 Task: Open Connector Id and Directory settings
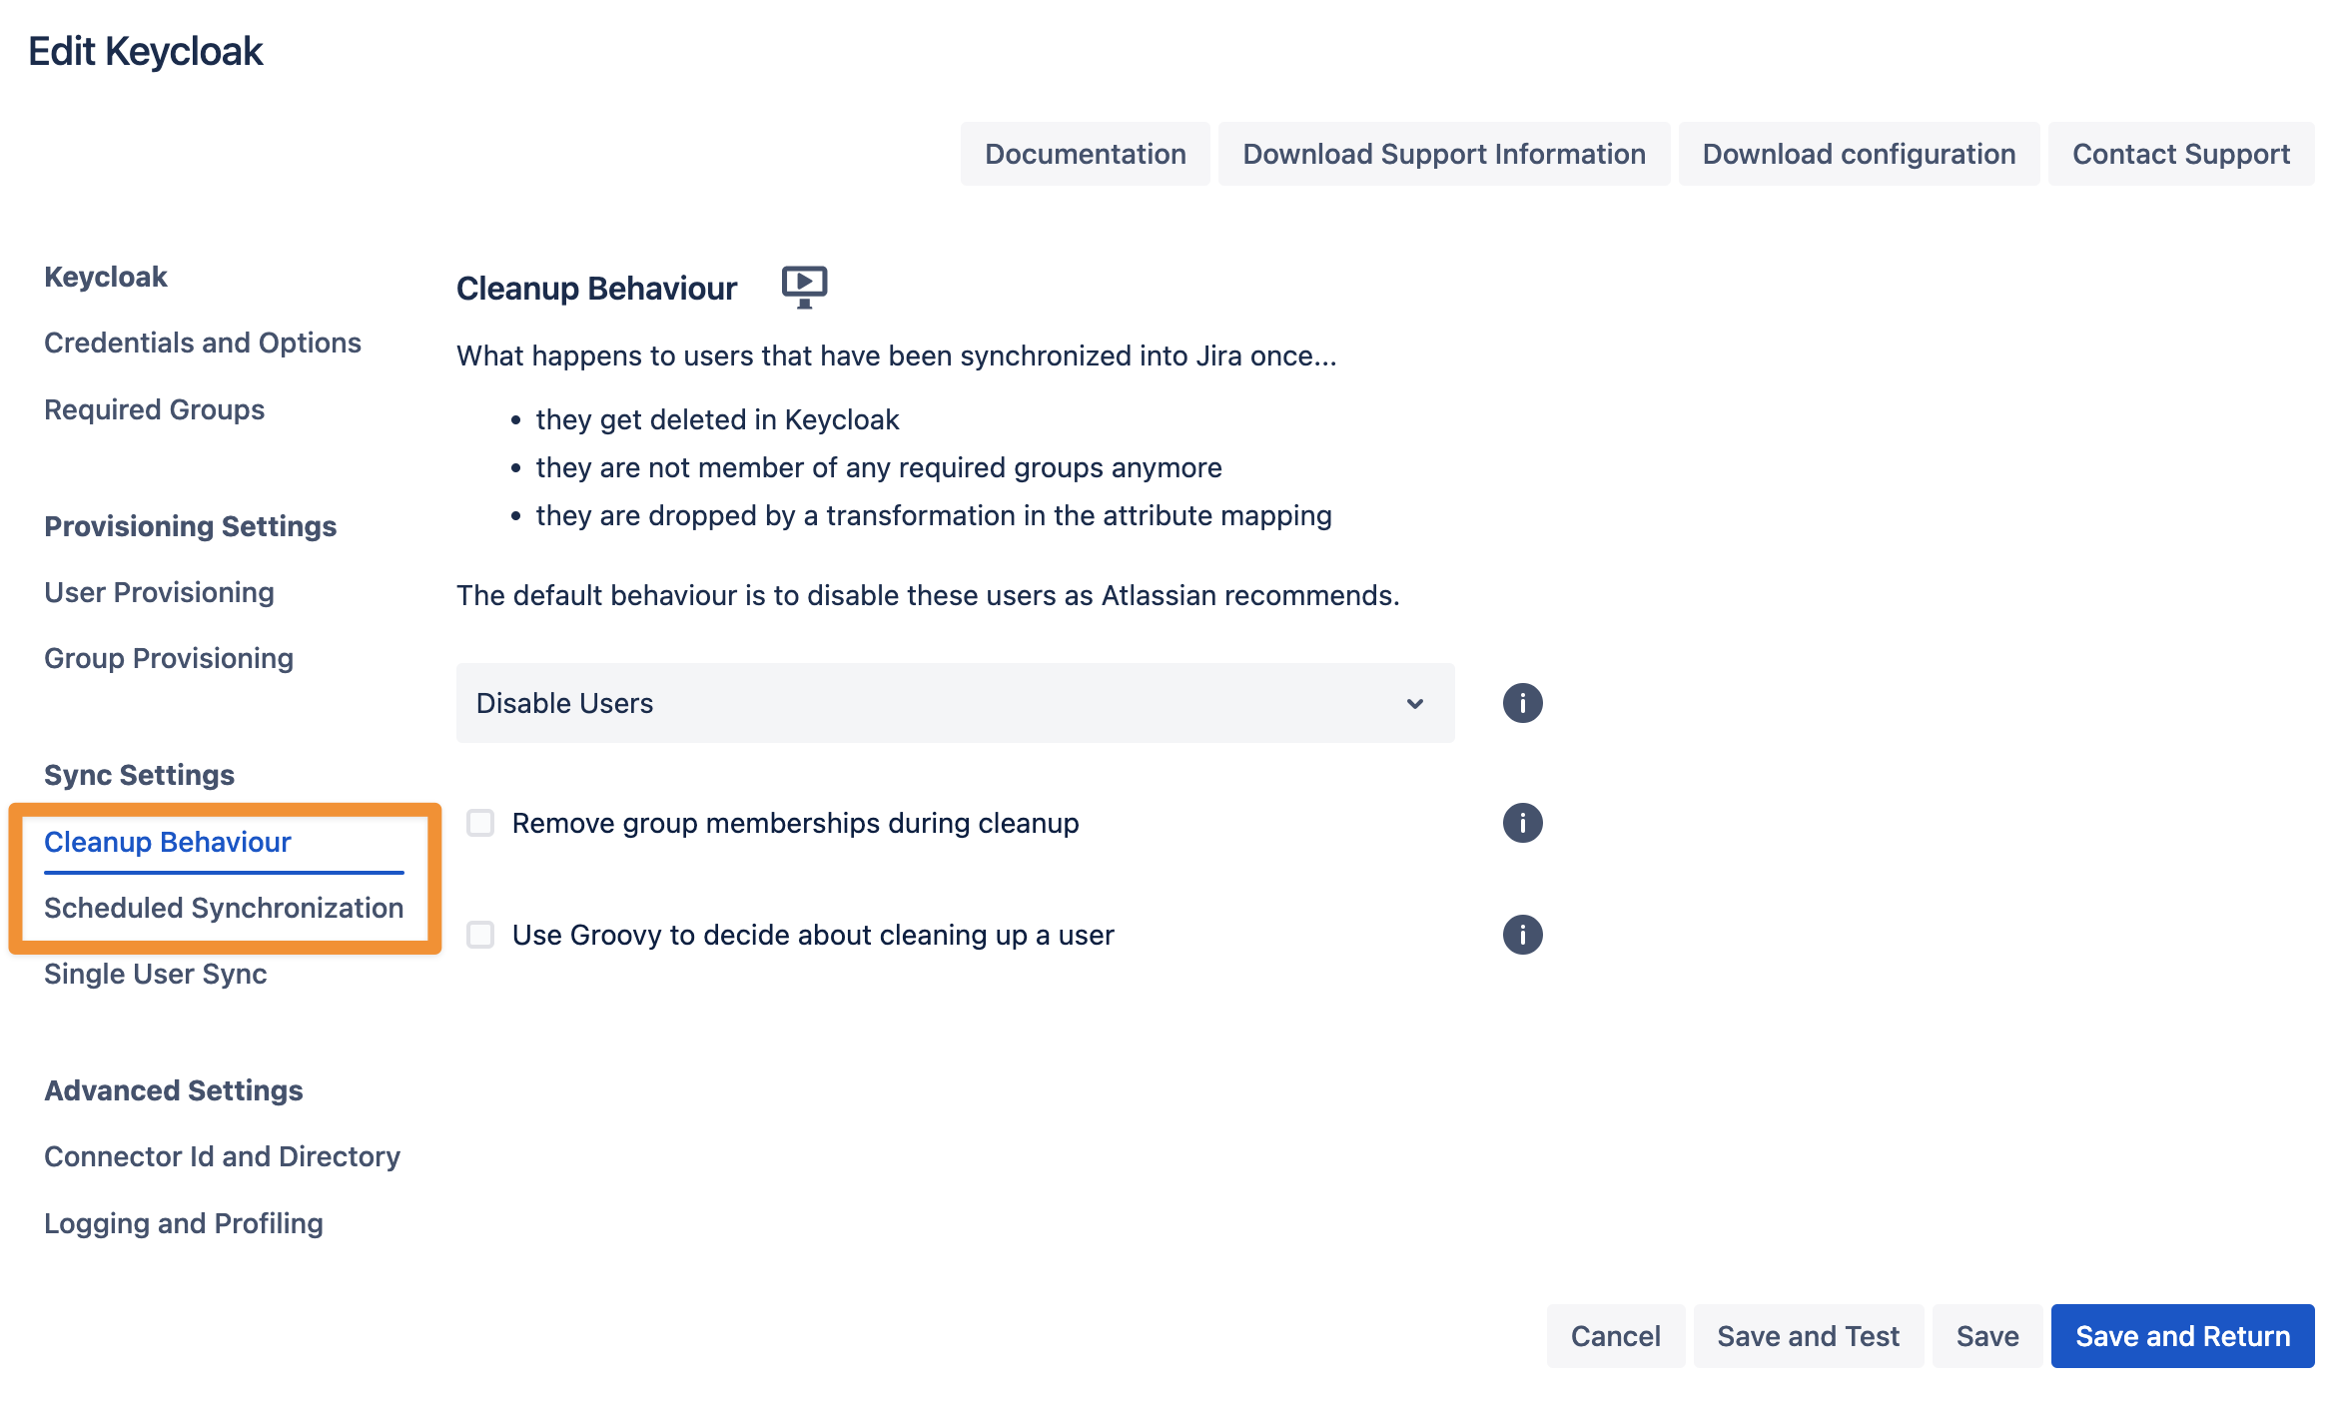click(x=222, y=1156)
